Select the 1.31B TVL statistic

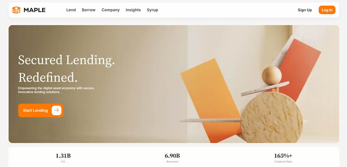63,158
